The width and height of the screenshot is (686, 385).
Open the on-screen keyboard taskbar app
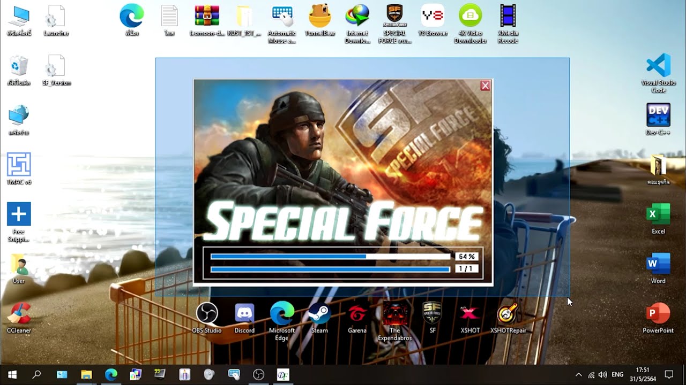pyautogui.click(x=234, y=374)
